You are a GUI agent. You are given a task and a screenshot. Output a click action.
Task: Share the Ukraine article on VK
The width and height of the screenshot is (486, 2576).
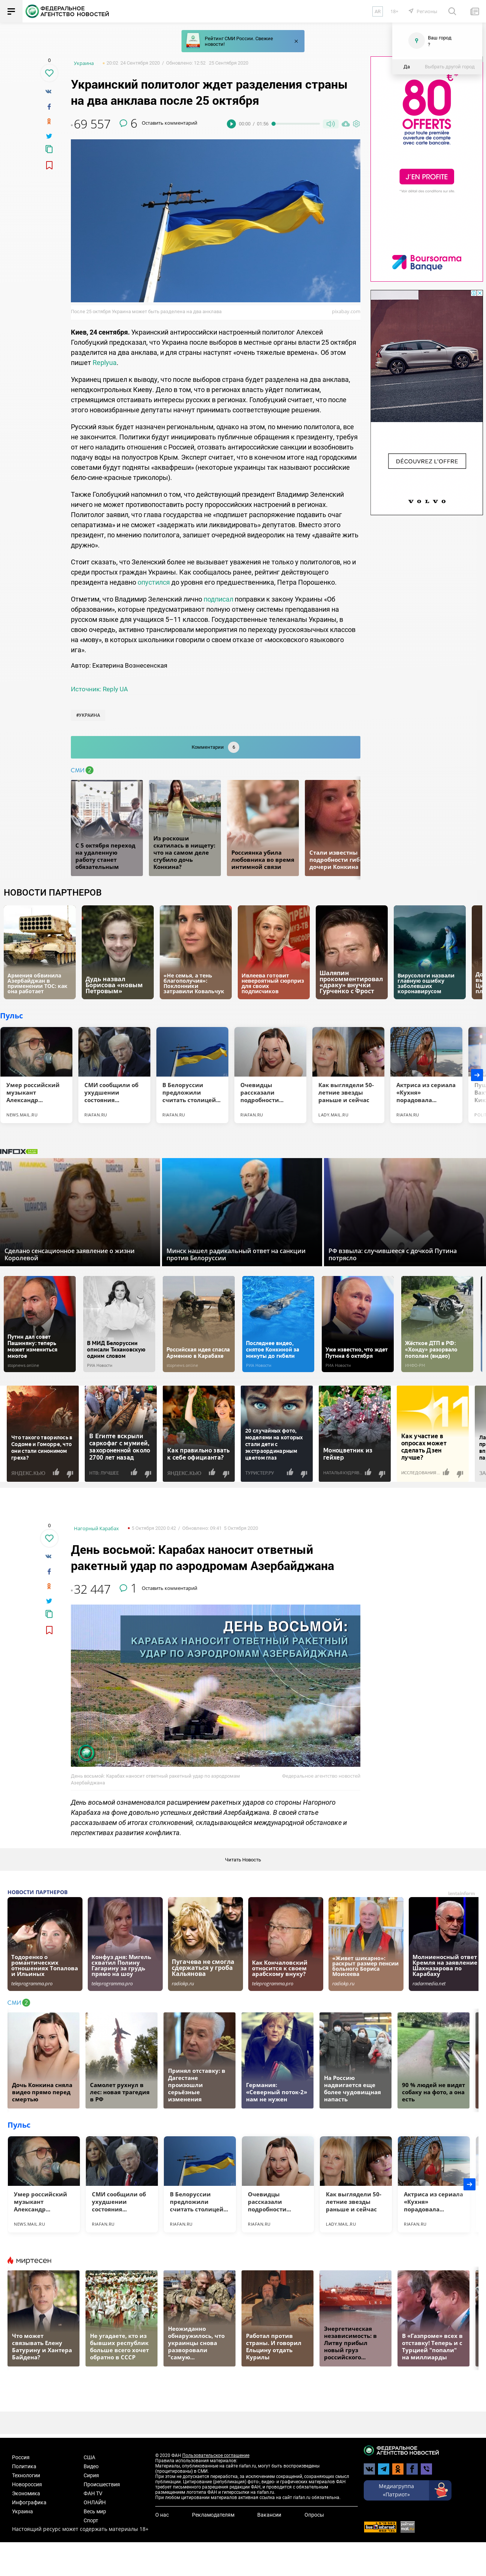49,91
